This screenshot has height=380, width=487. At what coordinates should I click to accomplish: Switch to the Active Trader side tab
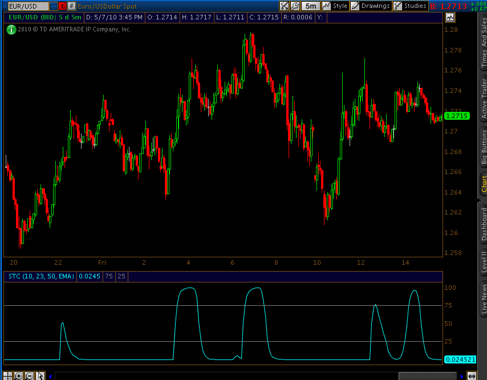click(x=484, y=98)
